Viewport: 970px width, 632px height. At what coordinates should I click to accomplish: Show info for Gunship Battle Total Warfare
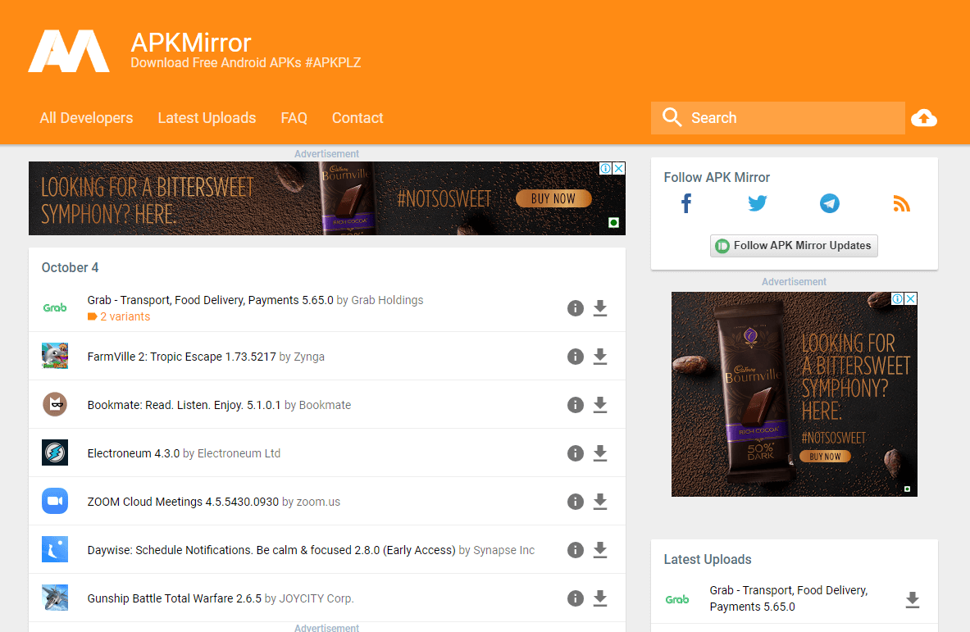click(x=576, y=598)
